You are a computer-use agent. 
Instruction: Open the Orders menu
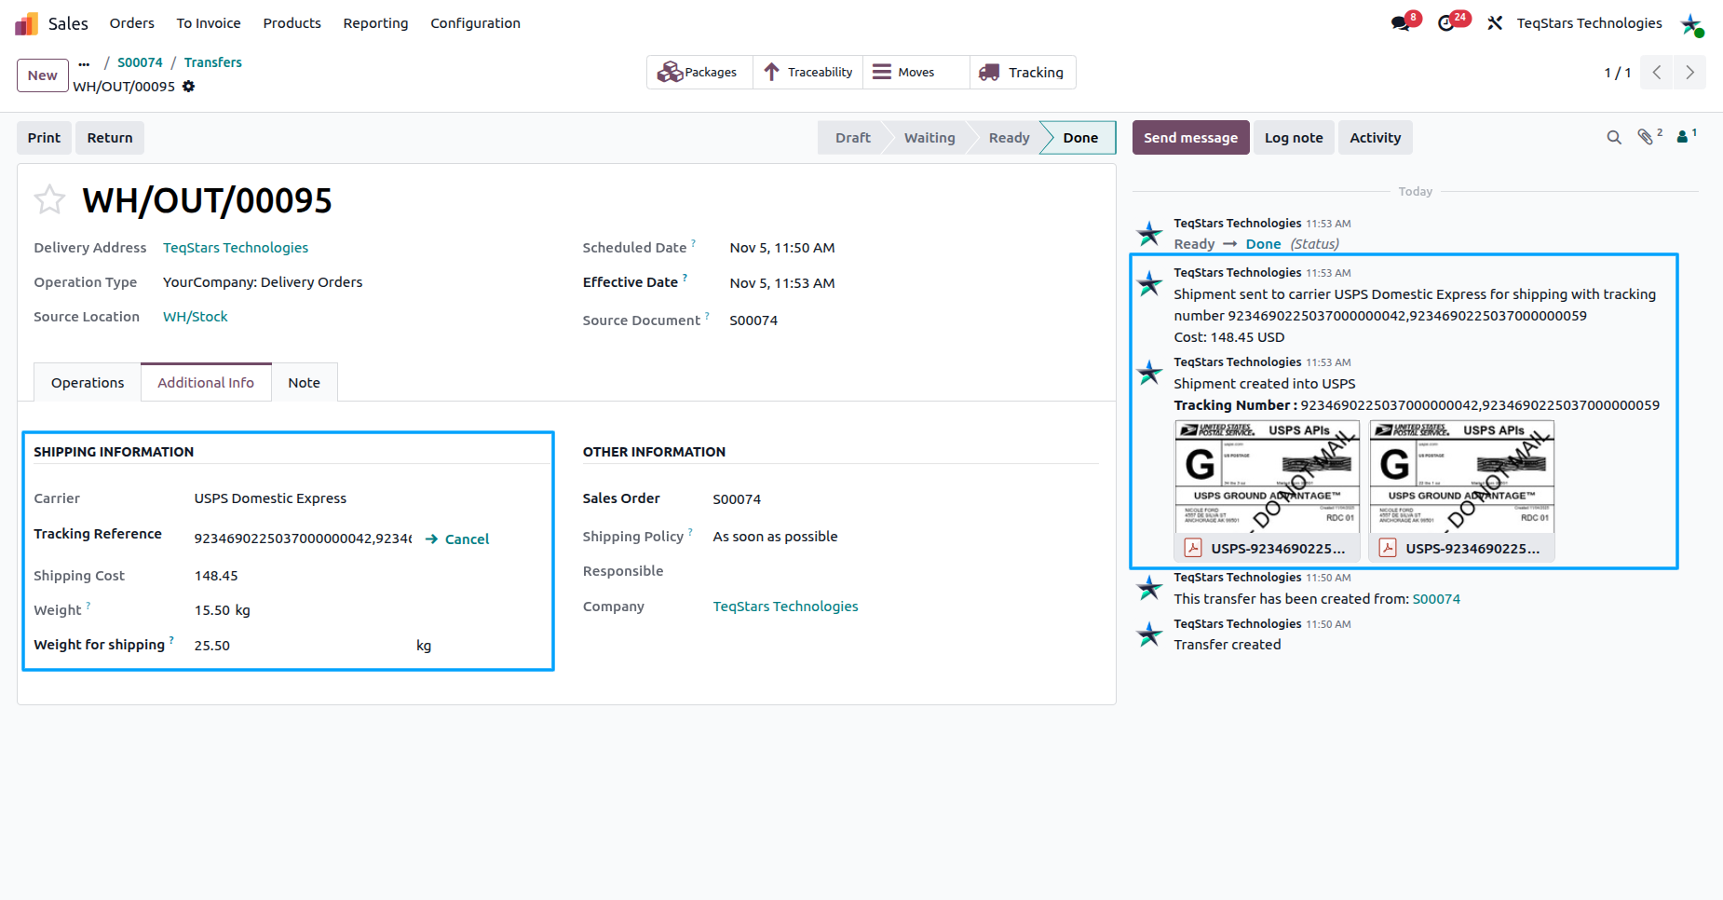132,23
